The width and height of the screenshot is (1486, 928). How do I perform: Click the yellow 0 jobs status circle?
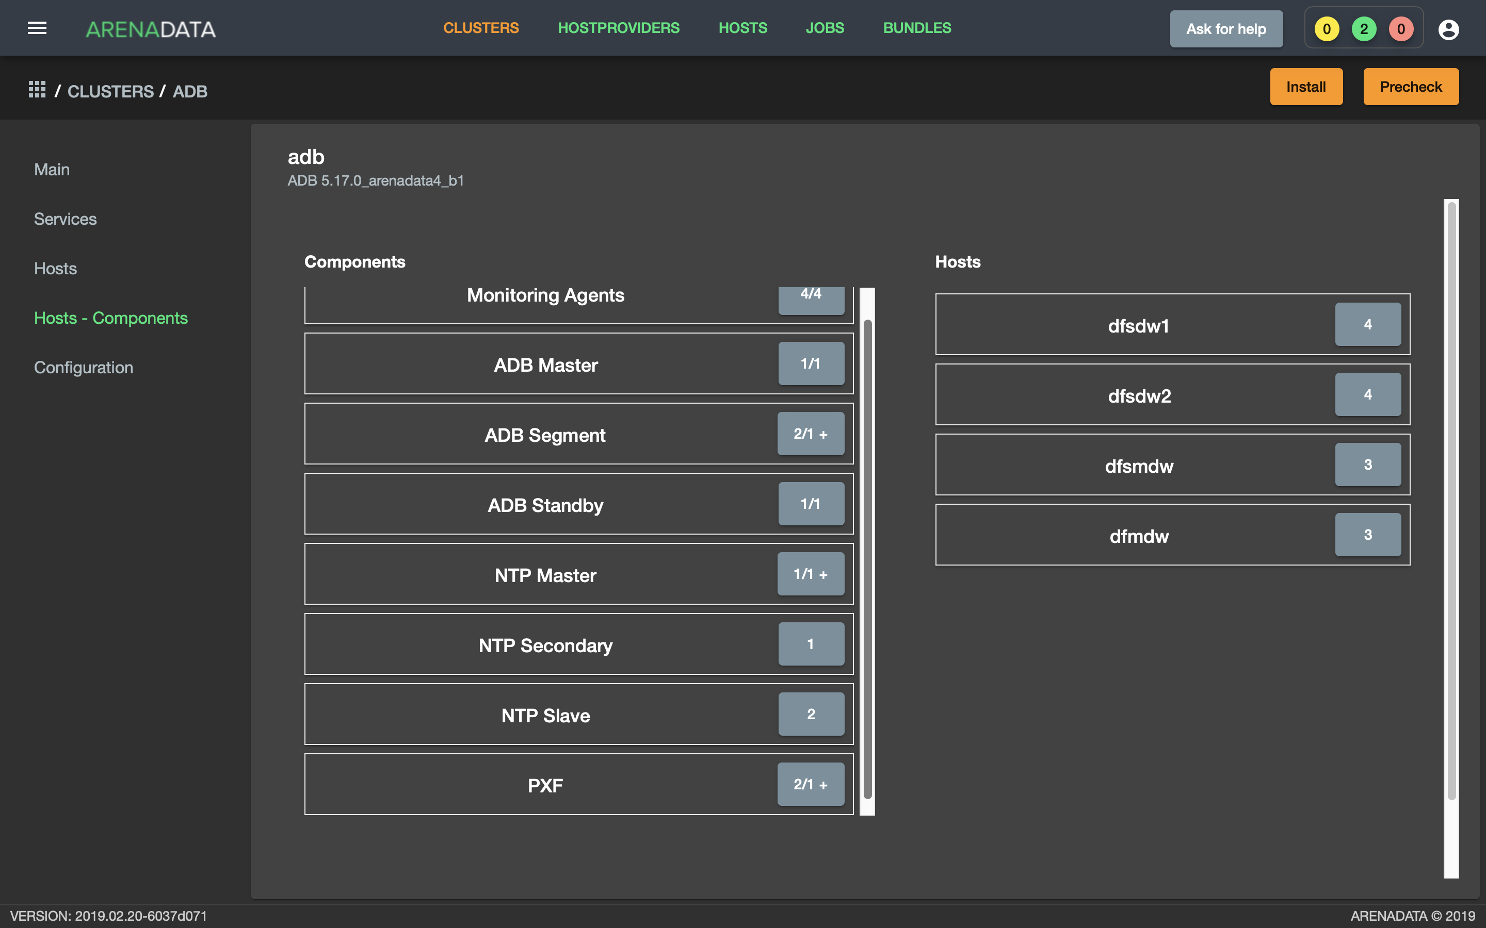[1327, 29]
